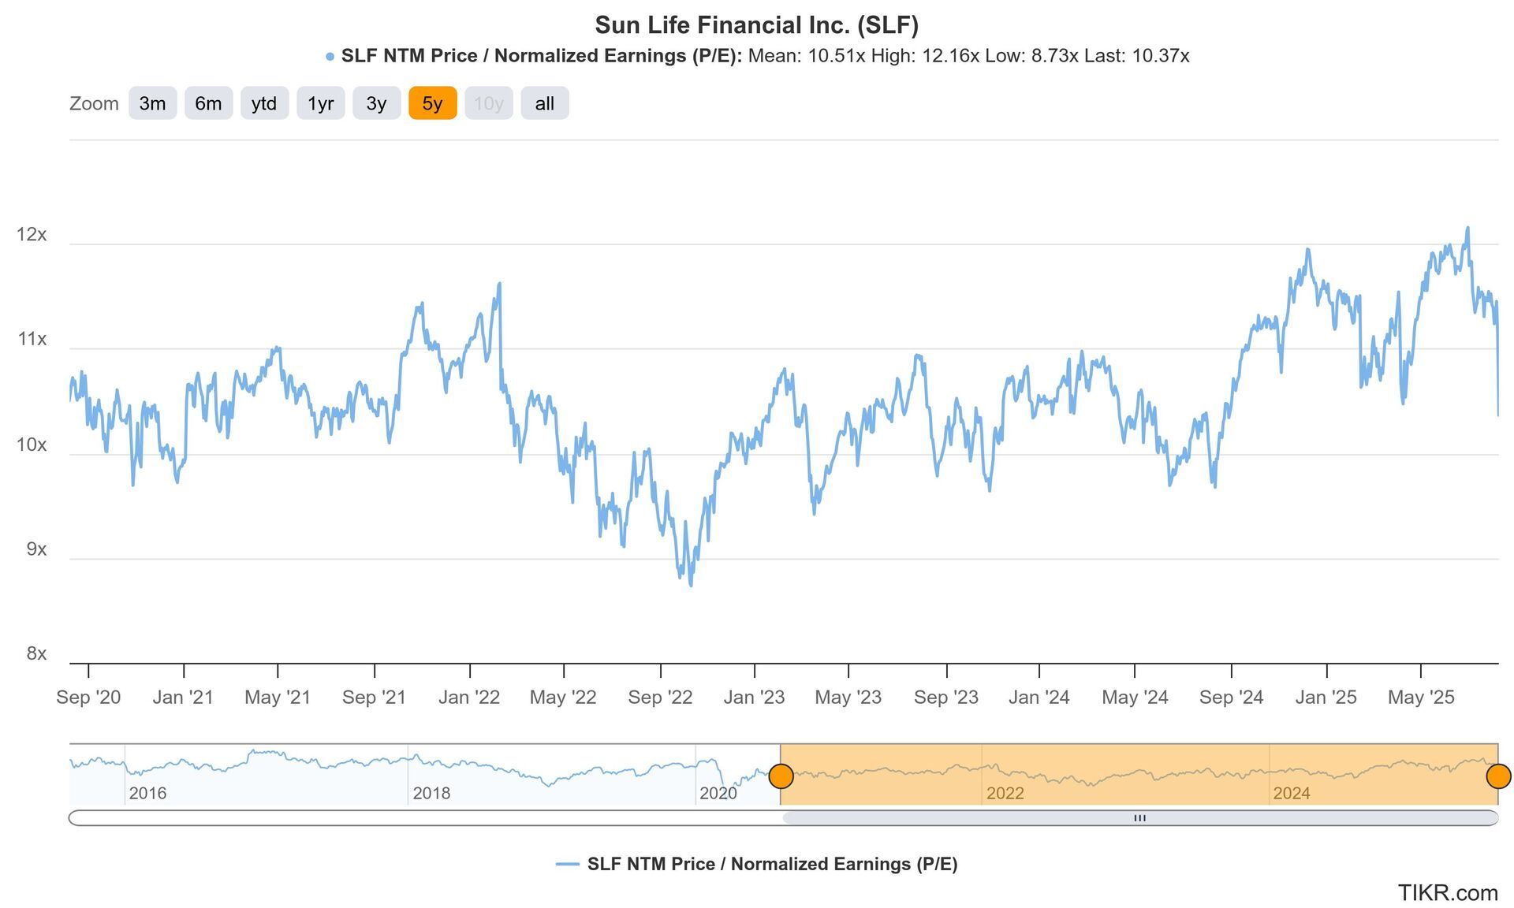Click the 2022 label in the orange navigator
The width and height of the screenshot is (1514, 908).
pos(1005,793)
